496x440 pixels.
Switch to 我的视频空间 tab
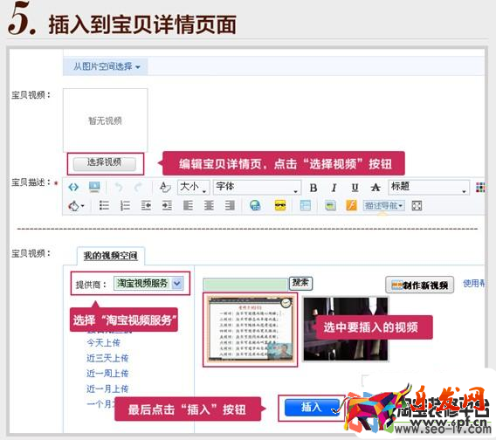110,256
